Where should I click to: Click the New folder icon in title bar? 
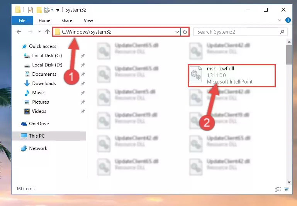pyautogui.click(x=39, y=10)
